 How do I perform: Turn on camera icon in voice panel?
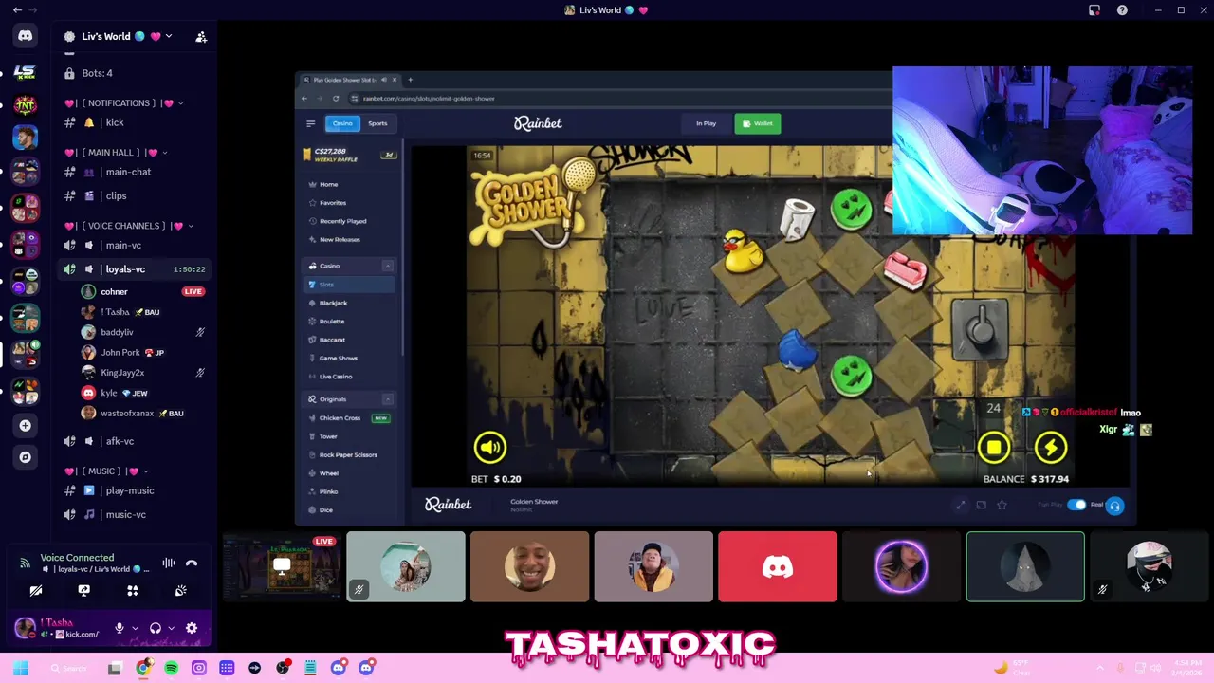tap(36, 590)
